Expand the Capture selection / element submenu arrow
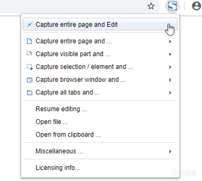202x181 pixels. tap(170, 67)
